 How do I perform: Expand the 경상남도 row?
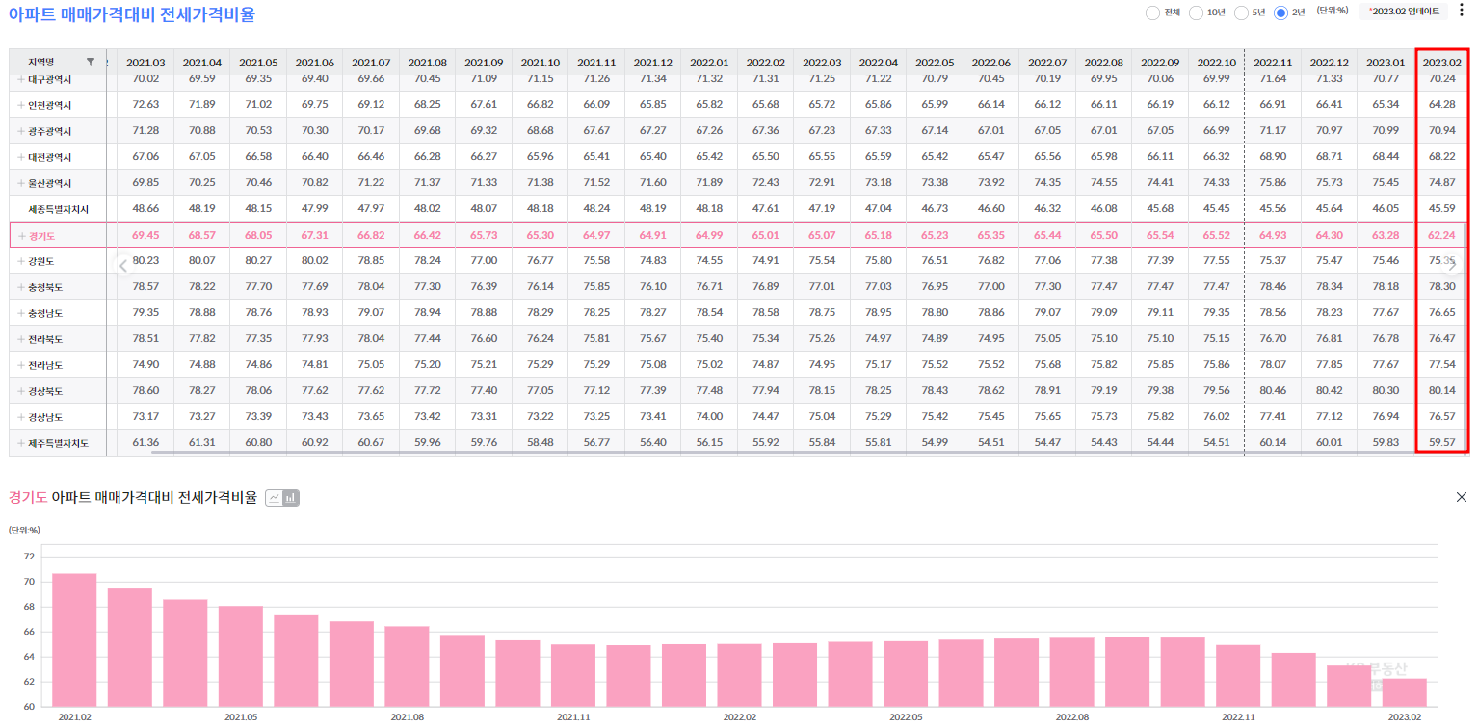(x=21, y=417)
